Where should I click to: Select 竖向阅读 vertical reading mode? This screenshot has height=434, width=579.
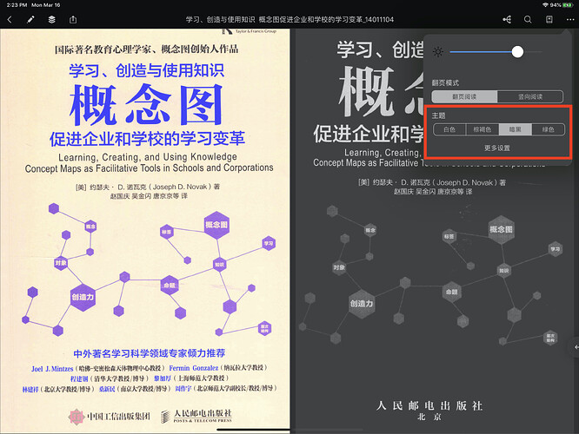tap(530, 96)
